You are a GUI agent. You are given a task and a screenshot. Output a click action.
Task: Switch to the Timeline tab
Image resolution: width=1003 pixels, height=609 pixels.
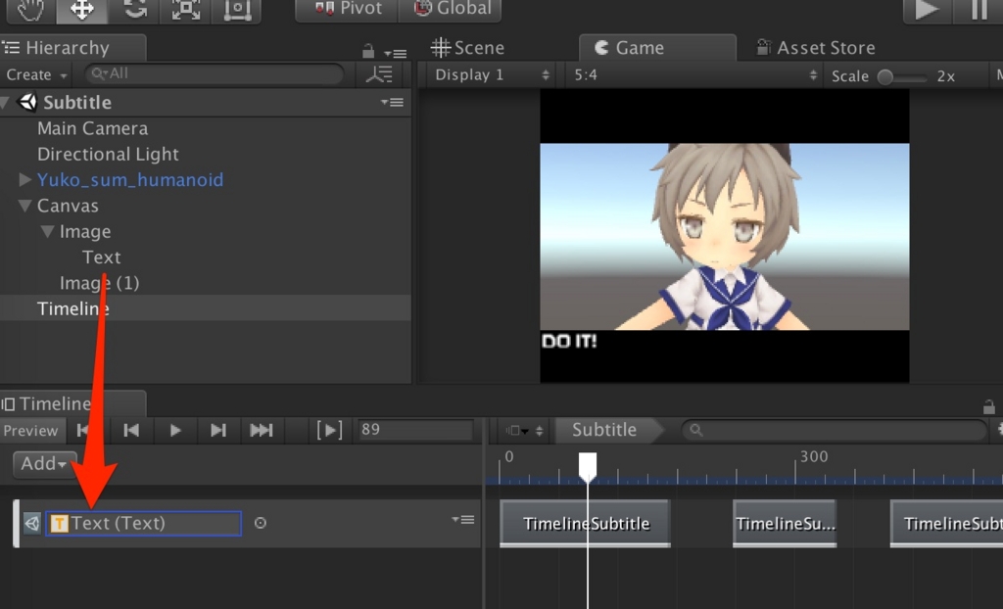[72, 403]
